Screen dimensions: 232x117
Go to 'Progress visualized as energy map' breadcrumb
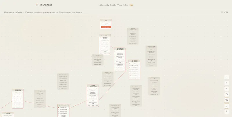click(x=40, y=12)
